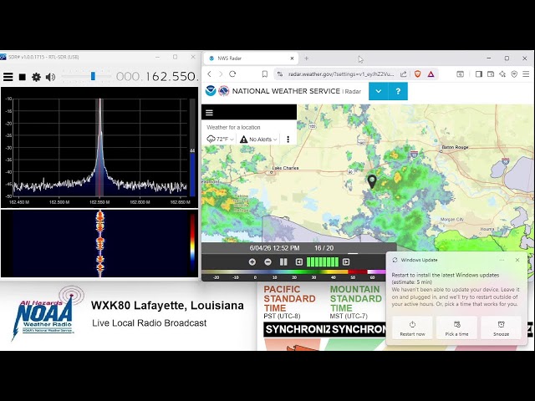The height and width of the screenshot is (401, 535).
Task: Slow radar loop with minus button
Action: (267, 261)
